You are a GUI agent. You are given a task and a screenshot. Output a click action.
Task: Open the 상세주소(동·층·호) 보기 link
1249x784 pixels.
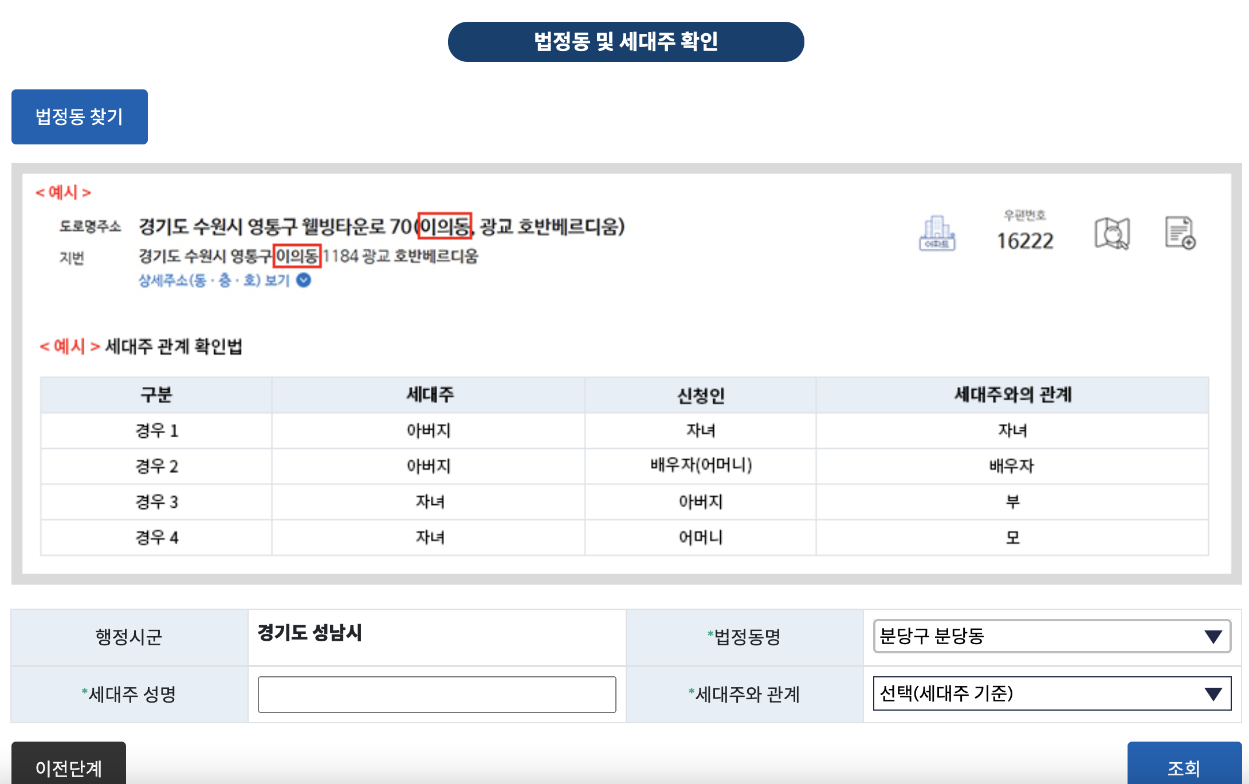[214, 280]
